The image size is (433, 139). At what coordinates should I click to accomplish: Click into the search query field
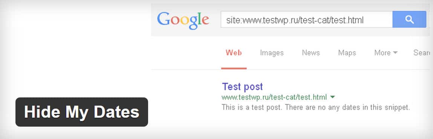point(306,19)
